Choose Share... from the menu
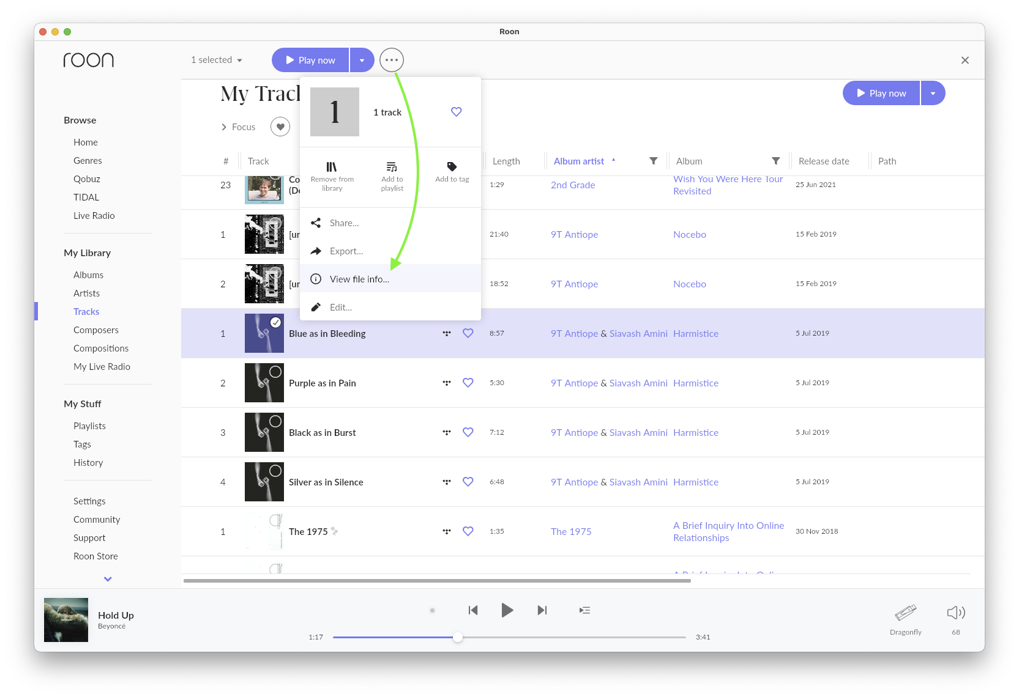The width and height of the screenshot is (1019, 697). pyautogui.click(x=390, y=223)
